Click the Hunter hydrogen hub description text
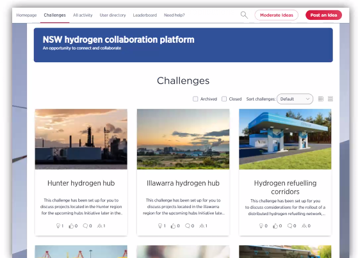 pos(81,207)
